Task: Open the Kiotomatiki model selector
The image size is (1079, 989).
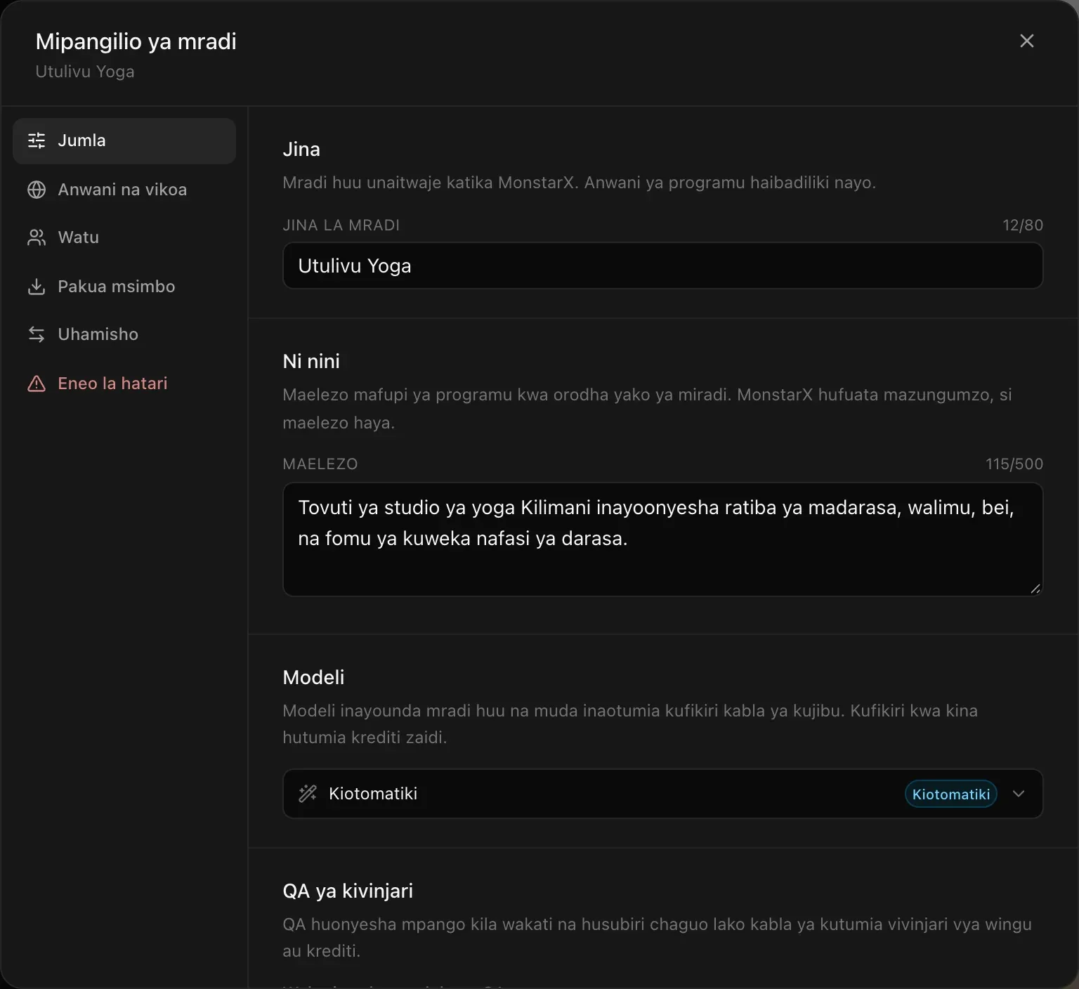Action: pyautogui.click(x=662, y=794)
